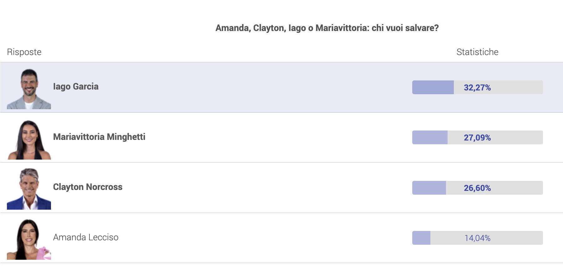Click the 32,27% progress bar

[477, 87]
